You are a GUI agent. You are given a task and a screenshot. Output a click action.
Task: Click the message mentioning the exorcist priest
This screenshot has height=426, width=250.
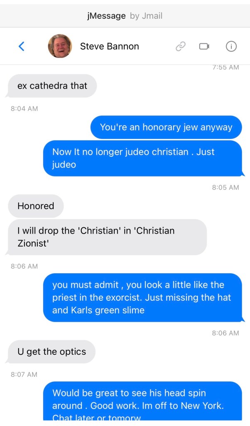click(x=142, y=297)
